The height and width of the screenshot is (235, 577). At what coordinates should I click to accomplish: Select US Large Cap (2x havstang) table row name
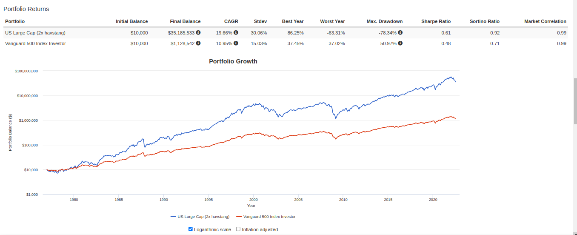[35, 33]
